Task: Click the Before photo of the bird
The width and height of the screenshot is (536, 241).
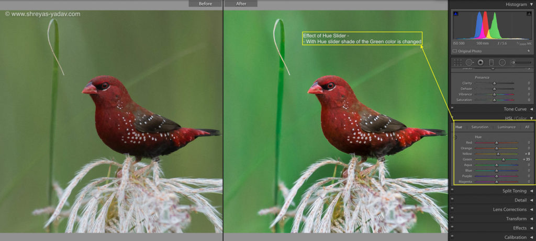Action: pos(111,122)
